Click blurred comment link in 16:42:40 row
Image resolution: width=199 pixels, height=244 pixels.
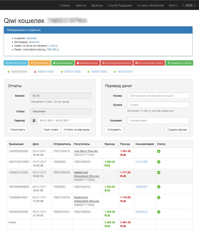coord(142,162)
